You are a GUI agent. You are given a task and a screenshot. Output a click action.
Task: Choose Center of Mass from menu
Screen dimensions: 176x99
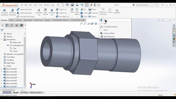point(116,33)
